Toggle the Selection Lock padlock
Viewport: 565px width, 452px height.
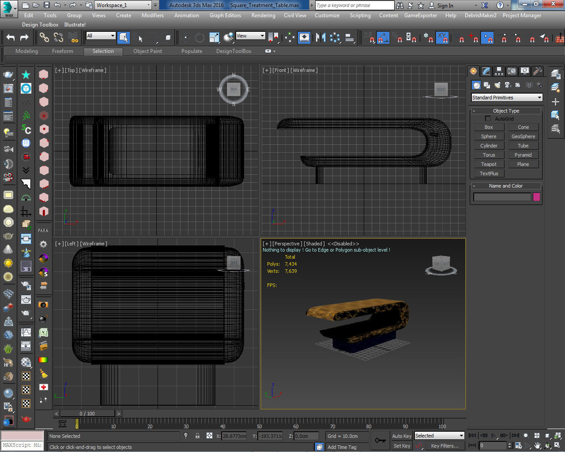197,436
